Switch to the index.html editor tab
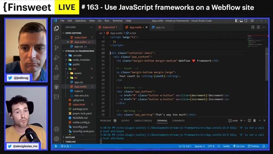Viewport: 273px width, 154px height. [x=109, y=27]
